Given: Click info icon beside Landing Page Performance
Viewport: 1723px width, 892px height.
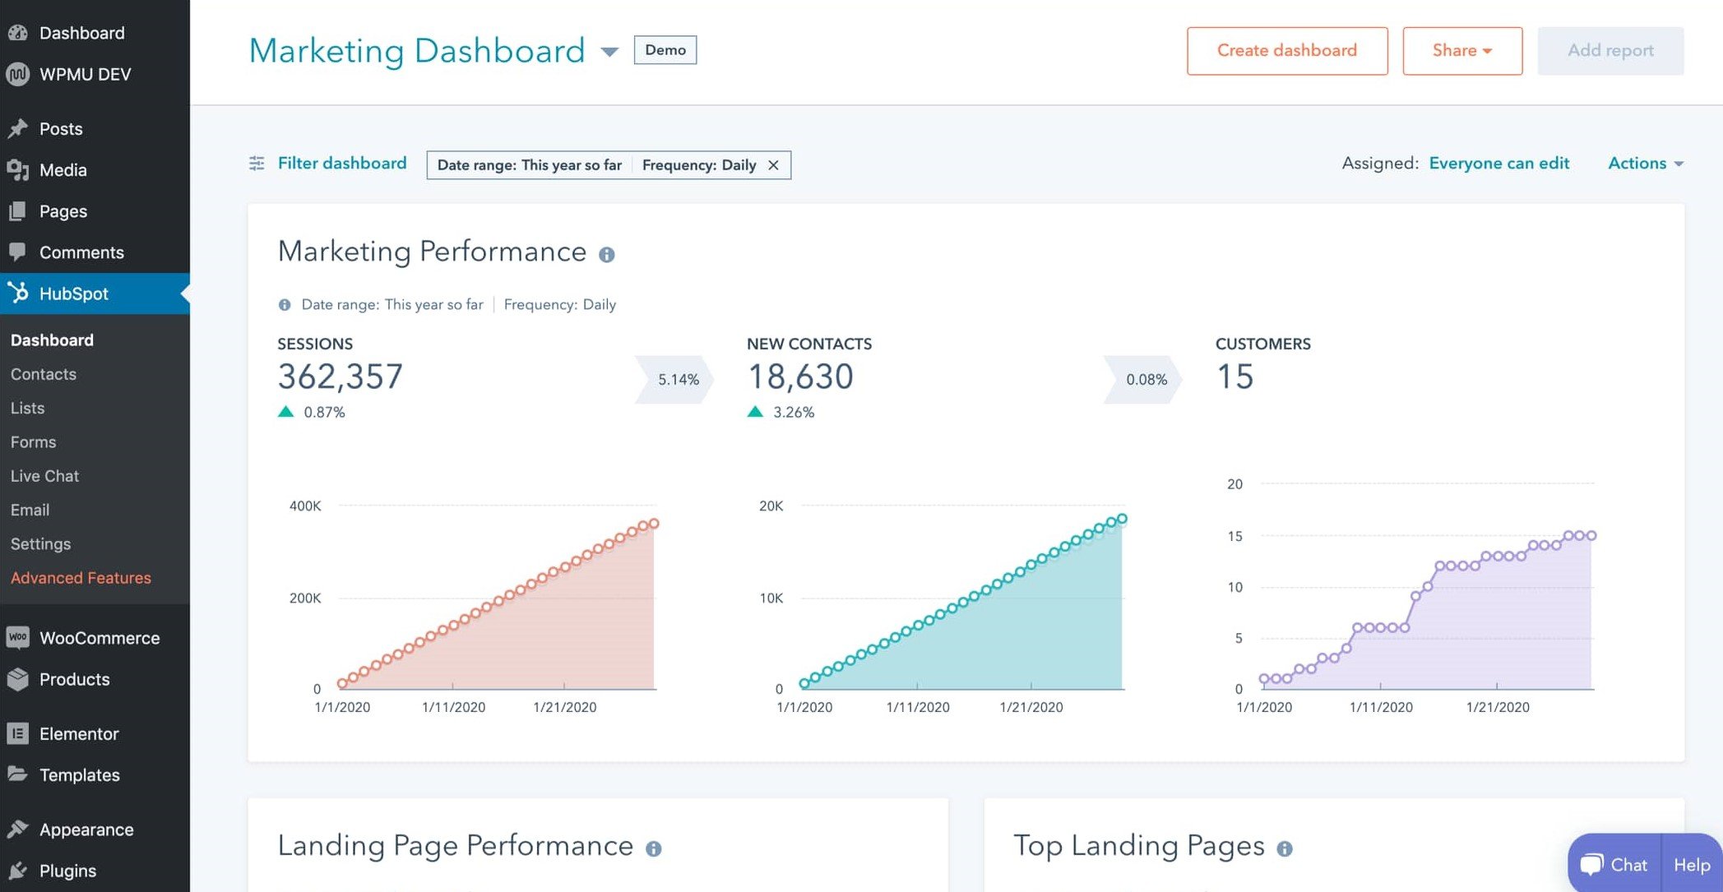Looking at the screenshot, I should pyautogui.click(x=653, y=848).
